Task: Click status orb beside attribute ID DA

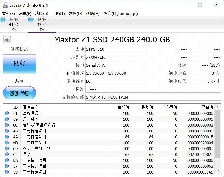Action: 7,160
